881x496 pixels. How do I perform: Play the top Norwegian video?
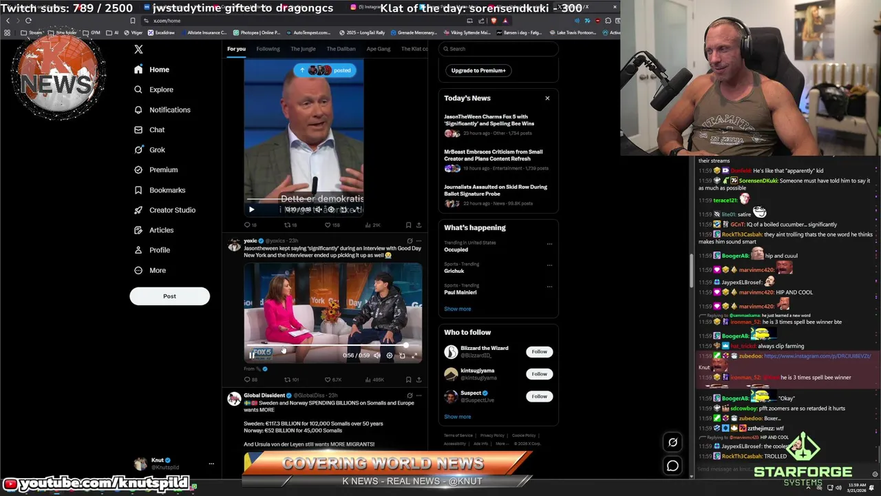(x=251, y=209)
